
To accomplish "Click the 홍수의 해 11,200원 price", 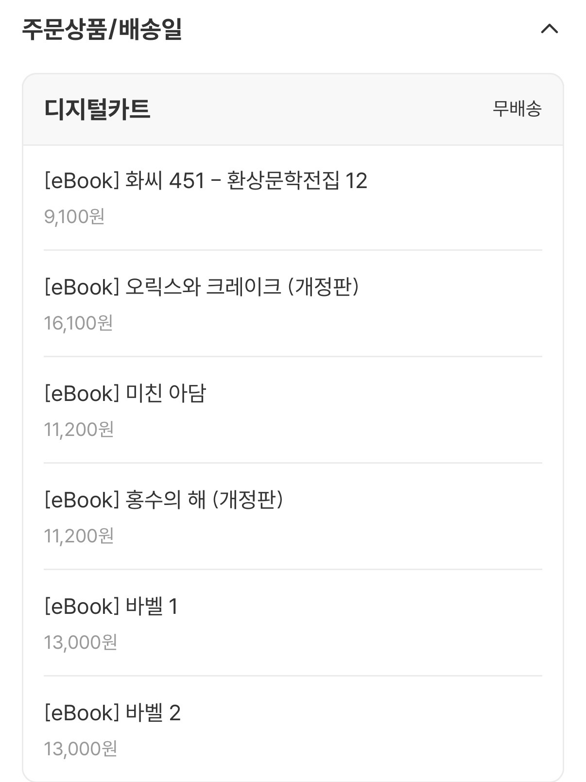I will point(79,536).
